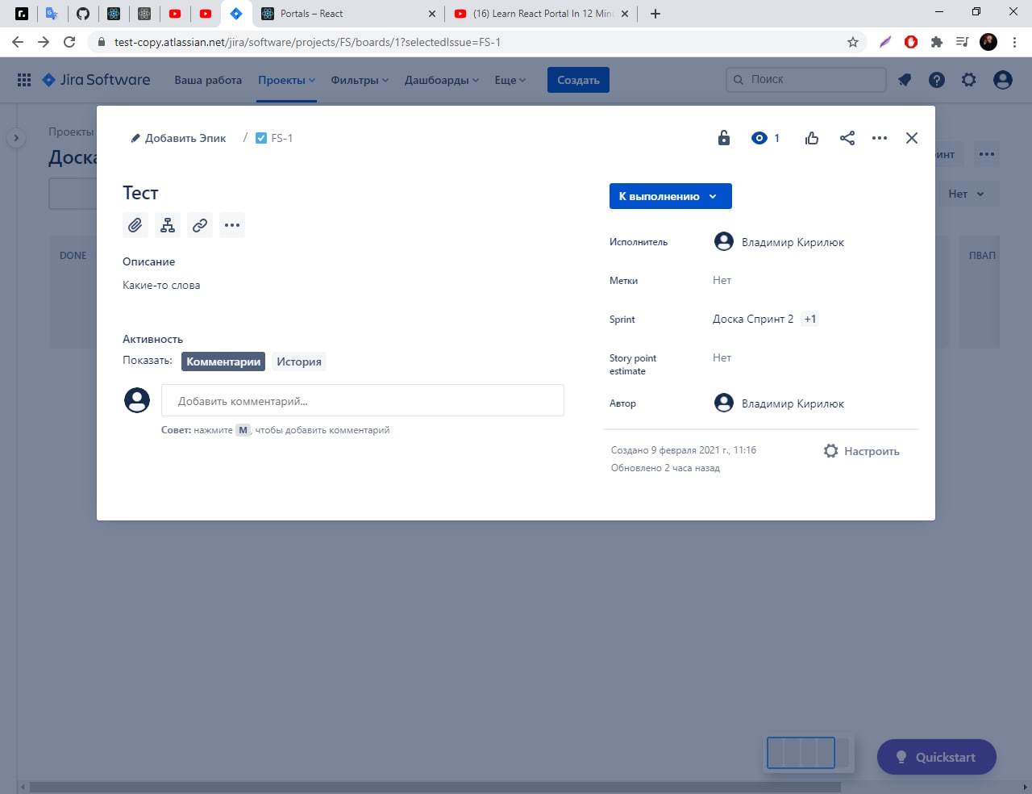Close the Portals – React tab

[x=432, y=14]
